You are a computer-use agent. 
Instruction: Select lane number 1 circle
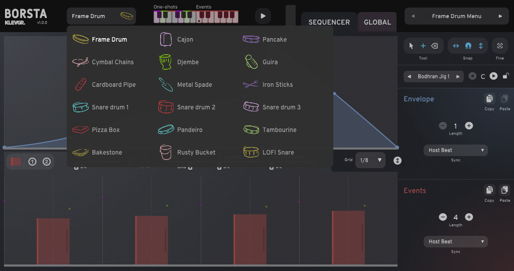click(x=32, y=162)
